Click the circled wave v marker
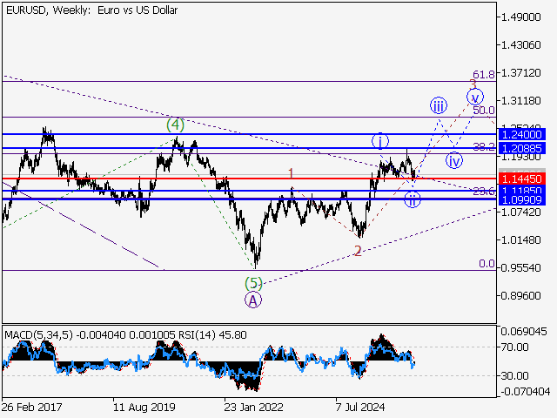557x418 pixels. tap(474, 98)
